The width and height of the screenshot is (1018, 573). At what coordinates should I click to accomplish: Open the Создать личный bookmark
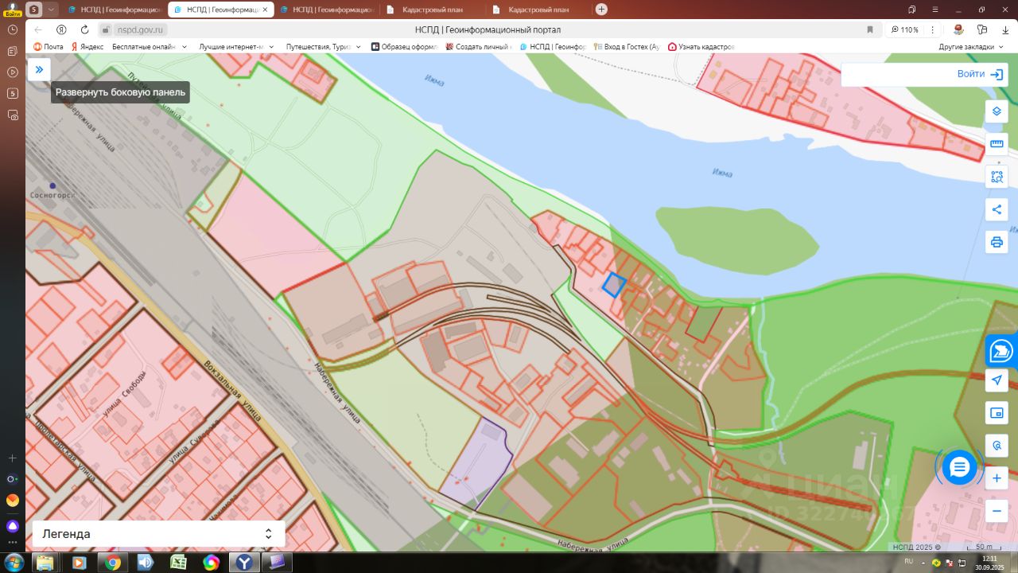(478, 47)
